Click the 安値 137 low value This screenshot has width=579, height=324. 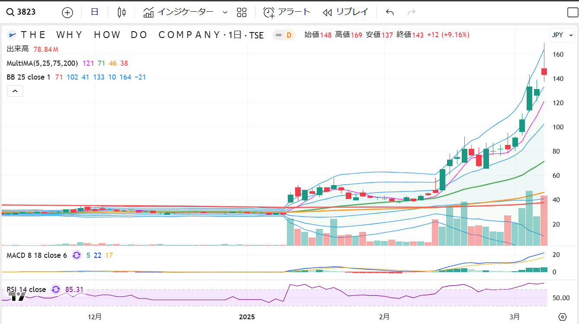coord(380,35)
